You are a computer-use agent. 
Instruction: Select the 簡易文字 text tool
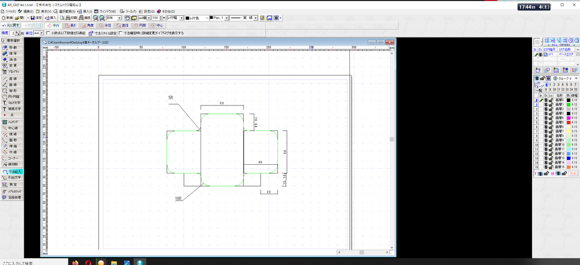pyautogui.click(x=12, y=109)
